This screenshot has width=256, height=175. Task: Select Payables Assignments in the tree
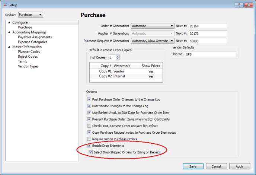[x=35, y=37]
